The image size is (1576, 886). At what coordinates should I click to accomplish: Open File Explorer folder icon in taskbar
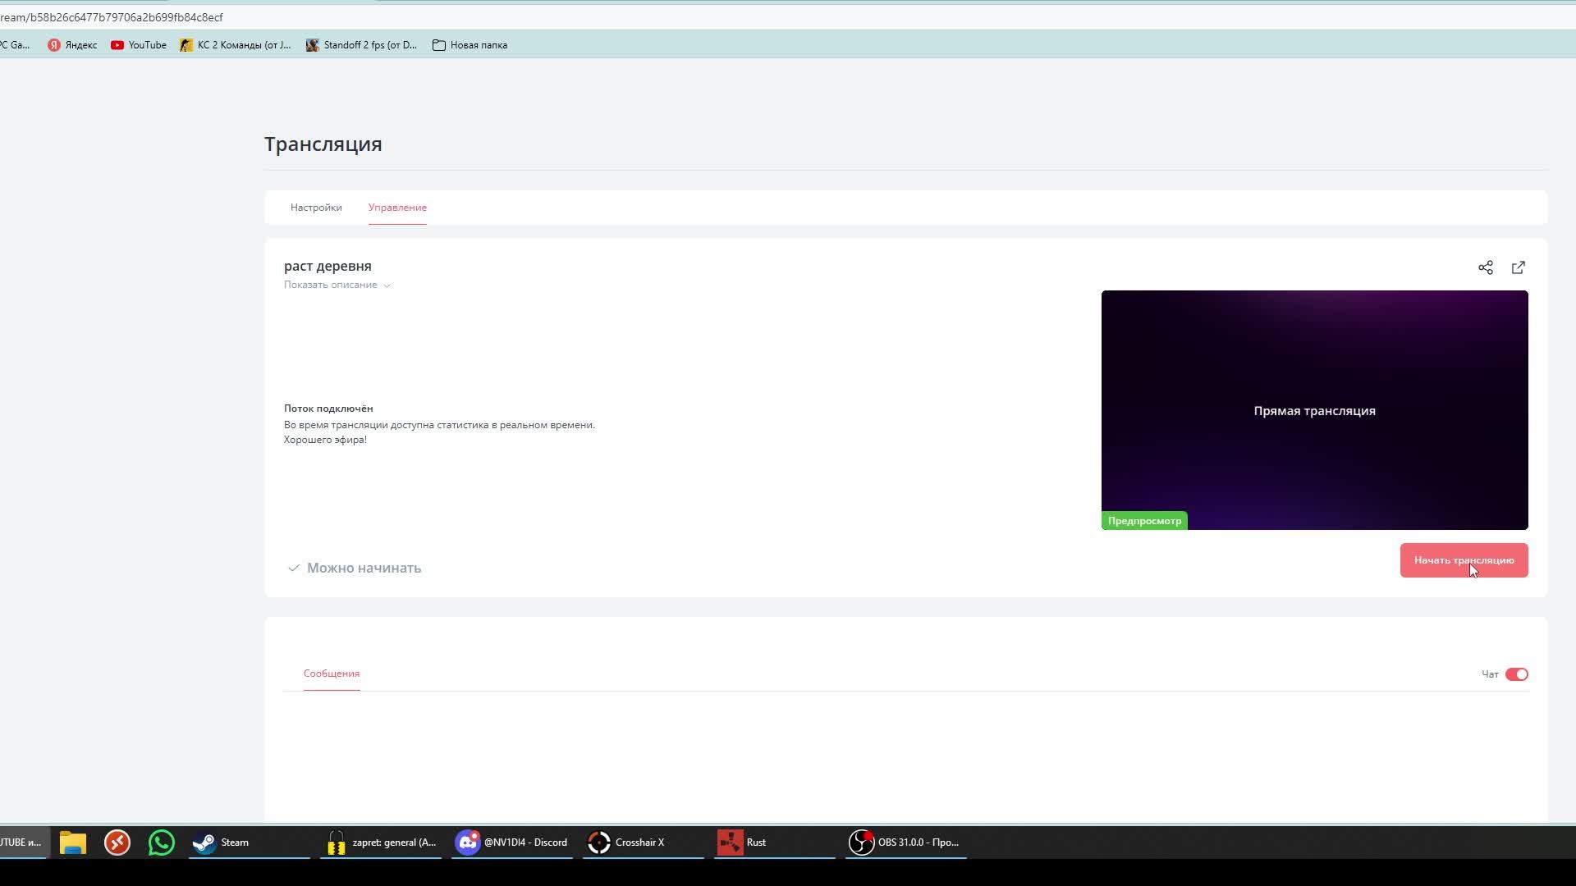73,843
